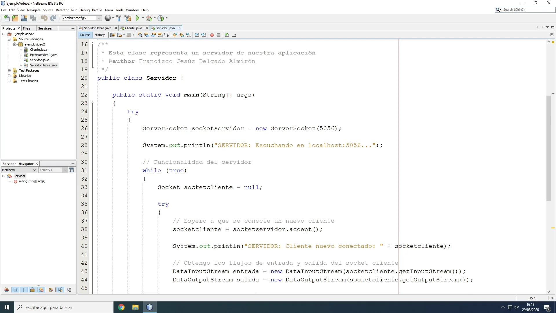Run the project with the green Run icon
This screenshot has height=313, width=556.
pos(138,18)
